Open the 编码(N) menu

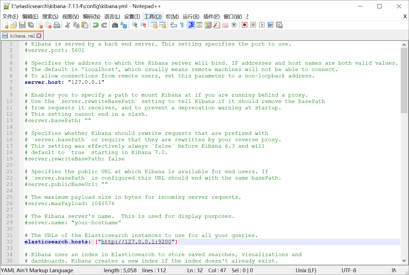[x=92, y=17]
